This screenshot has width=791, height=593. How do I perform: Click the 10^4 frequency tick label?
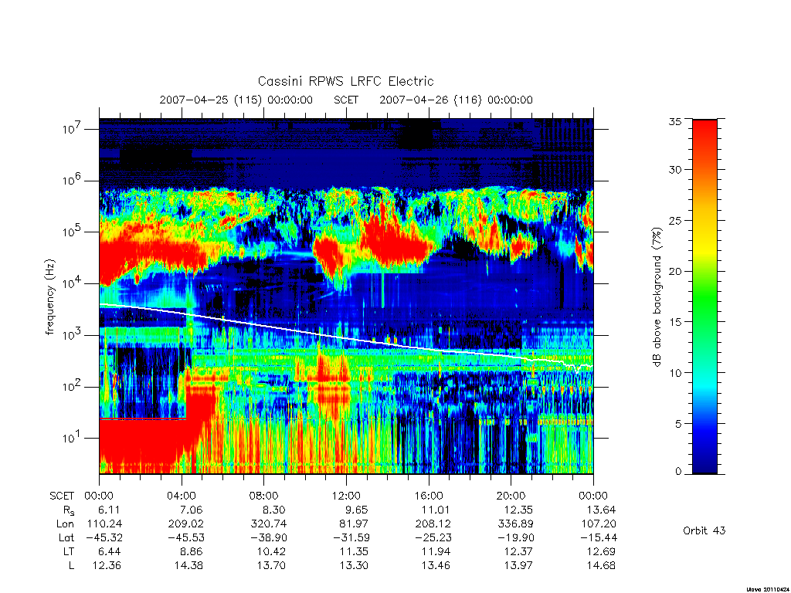pos(73,283)
